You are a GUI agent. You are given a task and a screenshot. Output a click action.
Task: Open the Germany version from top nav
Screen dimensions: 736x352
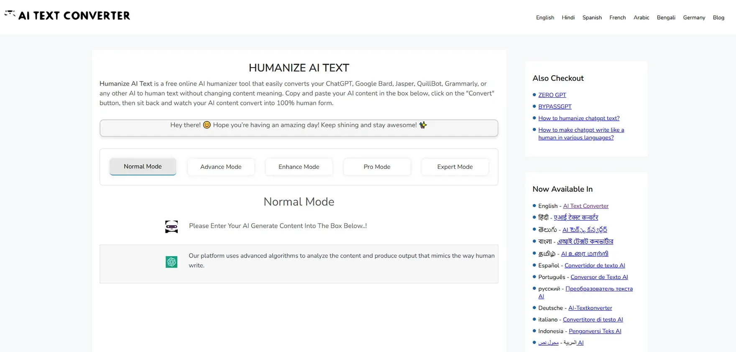click(694, 18)
